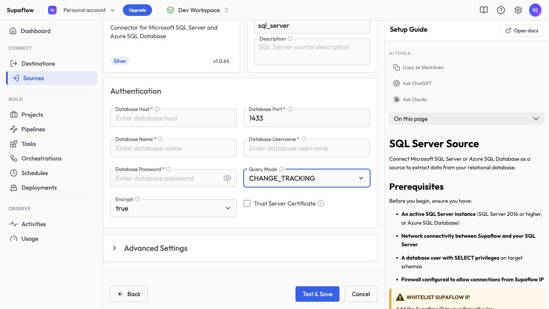Click the Database Host info icon
This screenshot has width=549, height=309.
157,109
